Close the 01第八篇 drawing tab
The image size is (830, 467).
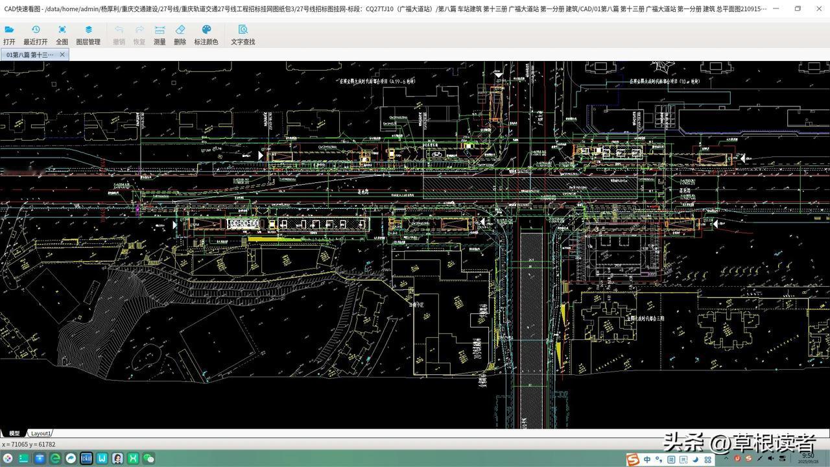point(62,55)
